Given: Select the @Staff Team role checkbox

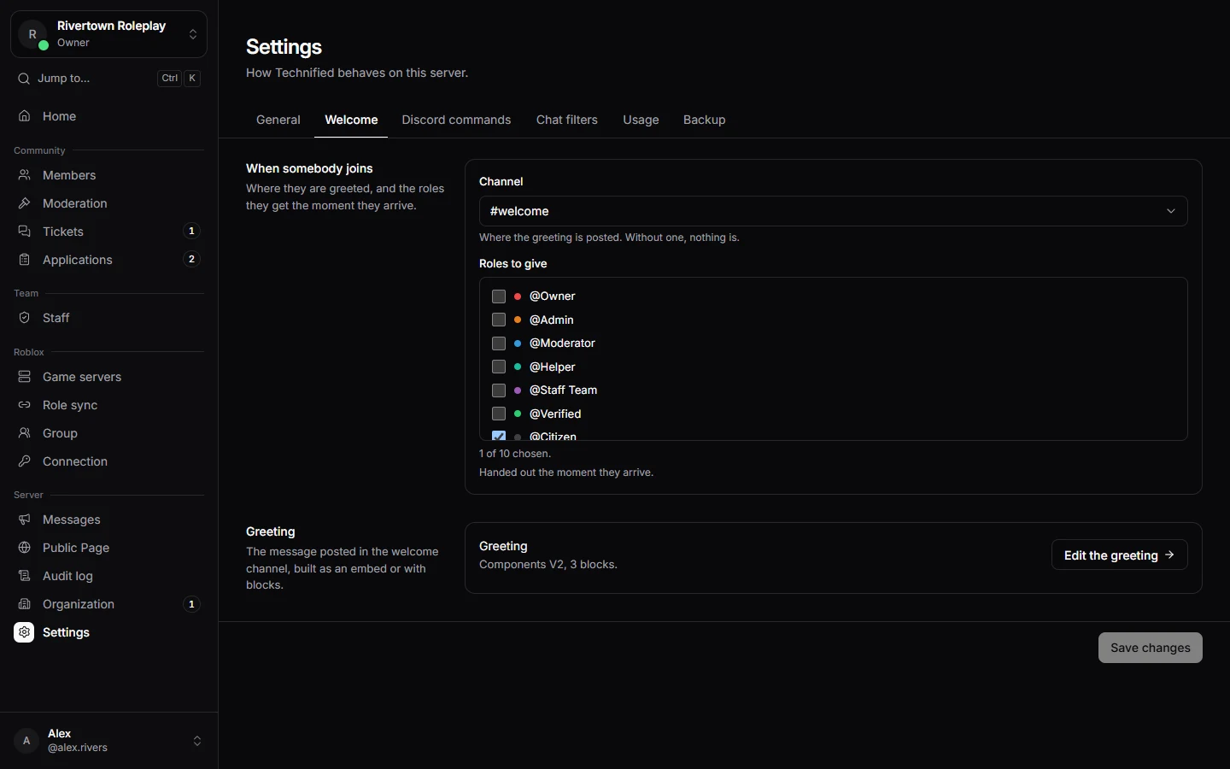Looking at the screenshot, I should click(x=499, y=390).
